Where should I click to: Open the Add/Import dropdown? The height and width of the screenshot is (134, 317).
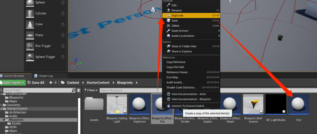[x=13, y=83]
